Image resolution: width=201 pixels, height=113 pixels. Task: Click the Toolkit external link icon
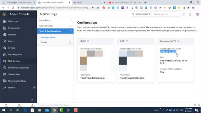point(70,43)
